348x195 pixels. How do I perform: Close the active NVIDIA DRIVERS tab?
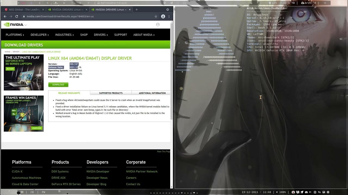pos(130,9)
